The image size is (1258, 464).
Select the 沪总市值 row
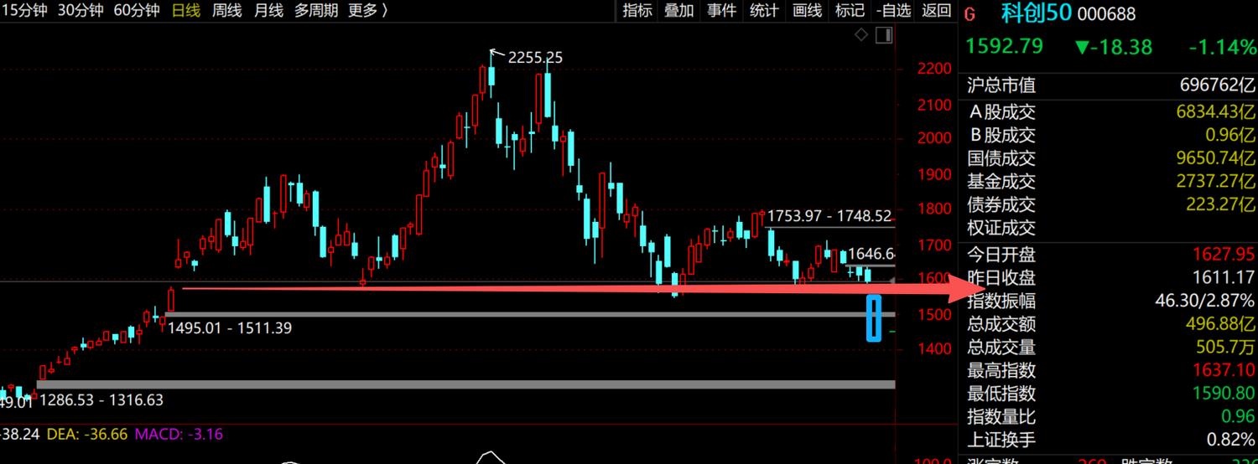pos(1110,85)
